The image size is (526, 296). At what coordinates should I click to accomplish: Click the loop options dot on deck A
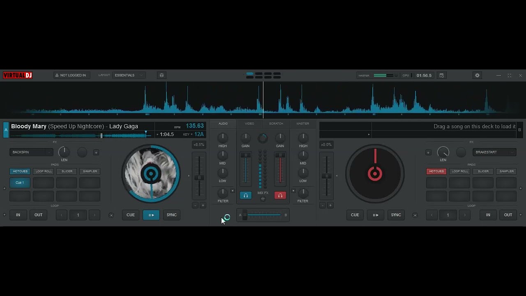5,215
